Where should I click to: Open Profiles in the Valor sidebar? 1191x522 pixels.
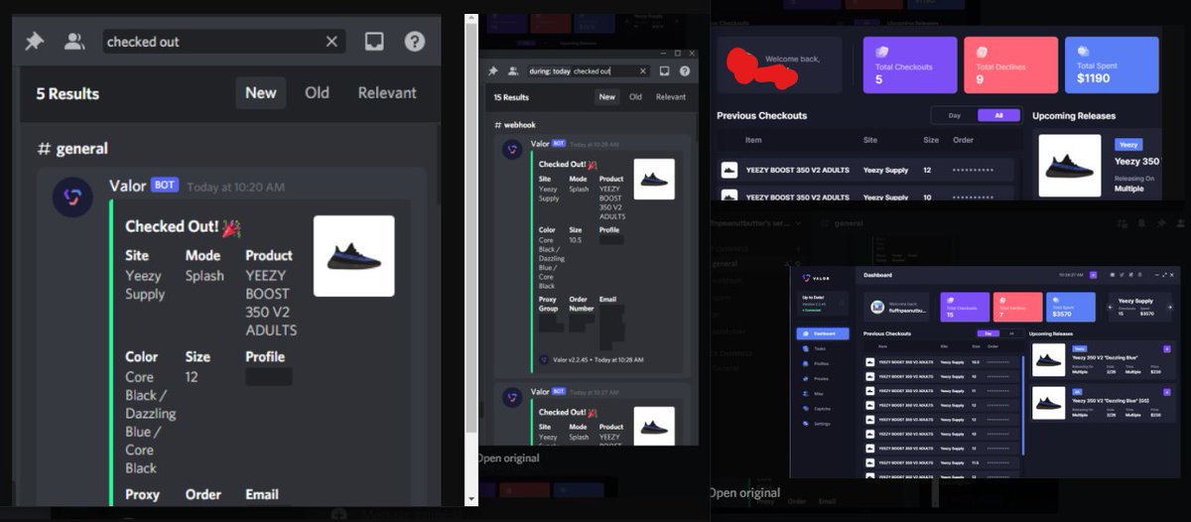(818, 363)
